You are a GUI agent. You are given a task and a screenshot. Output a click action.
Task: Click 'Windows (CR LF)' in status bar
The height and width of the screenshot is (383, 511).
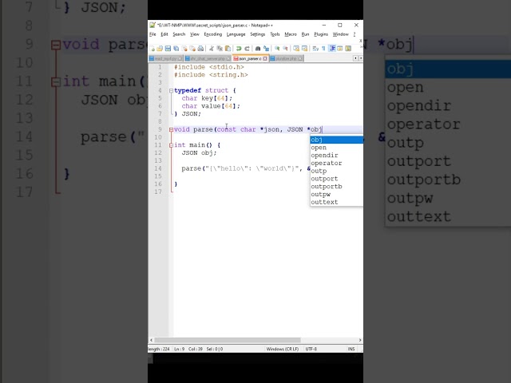click(x=282, y=349)
